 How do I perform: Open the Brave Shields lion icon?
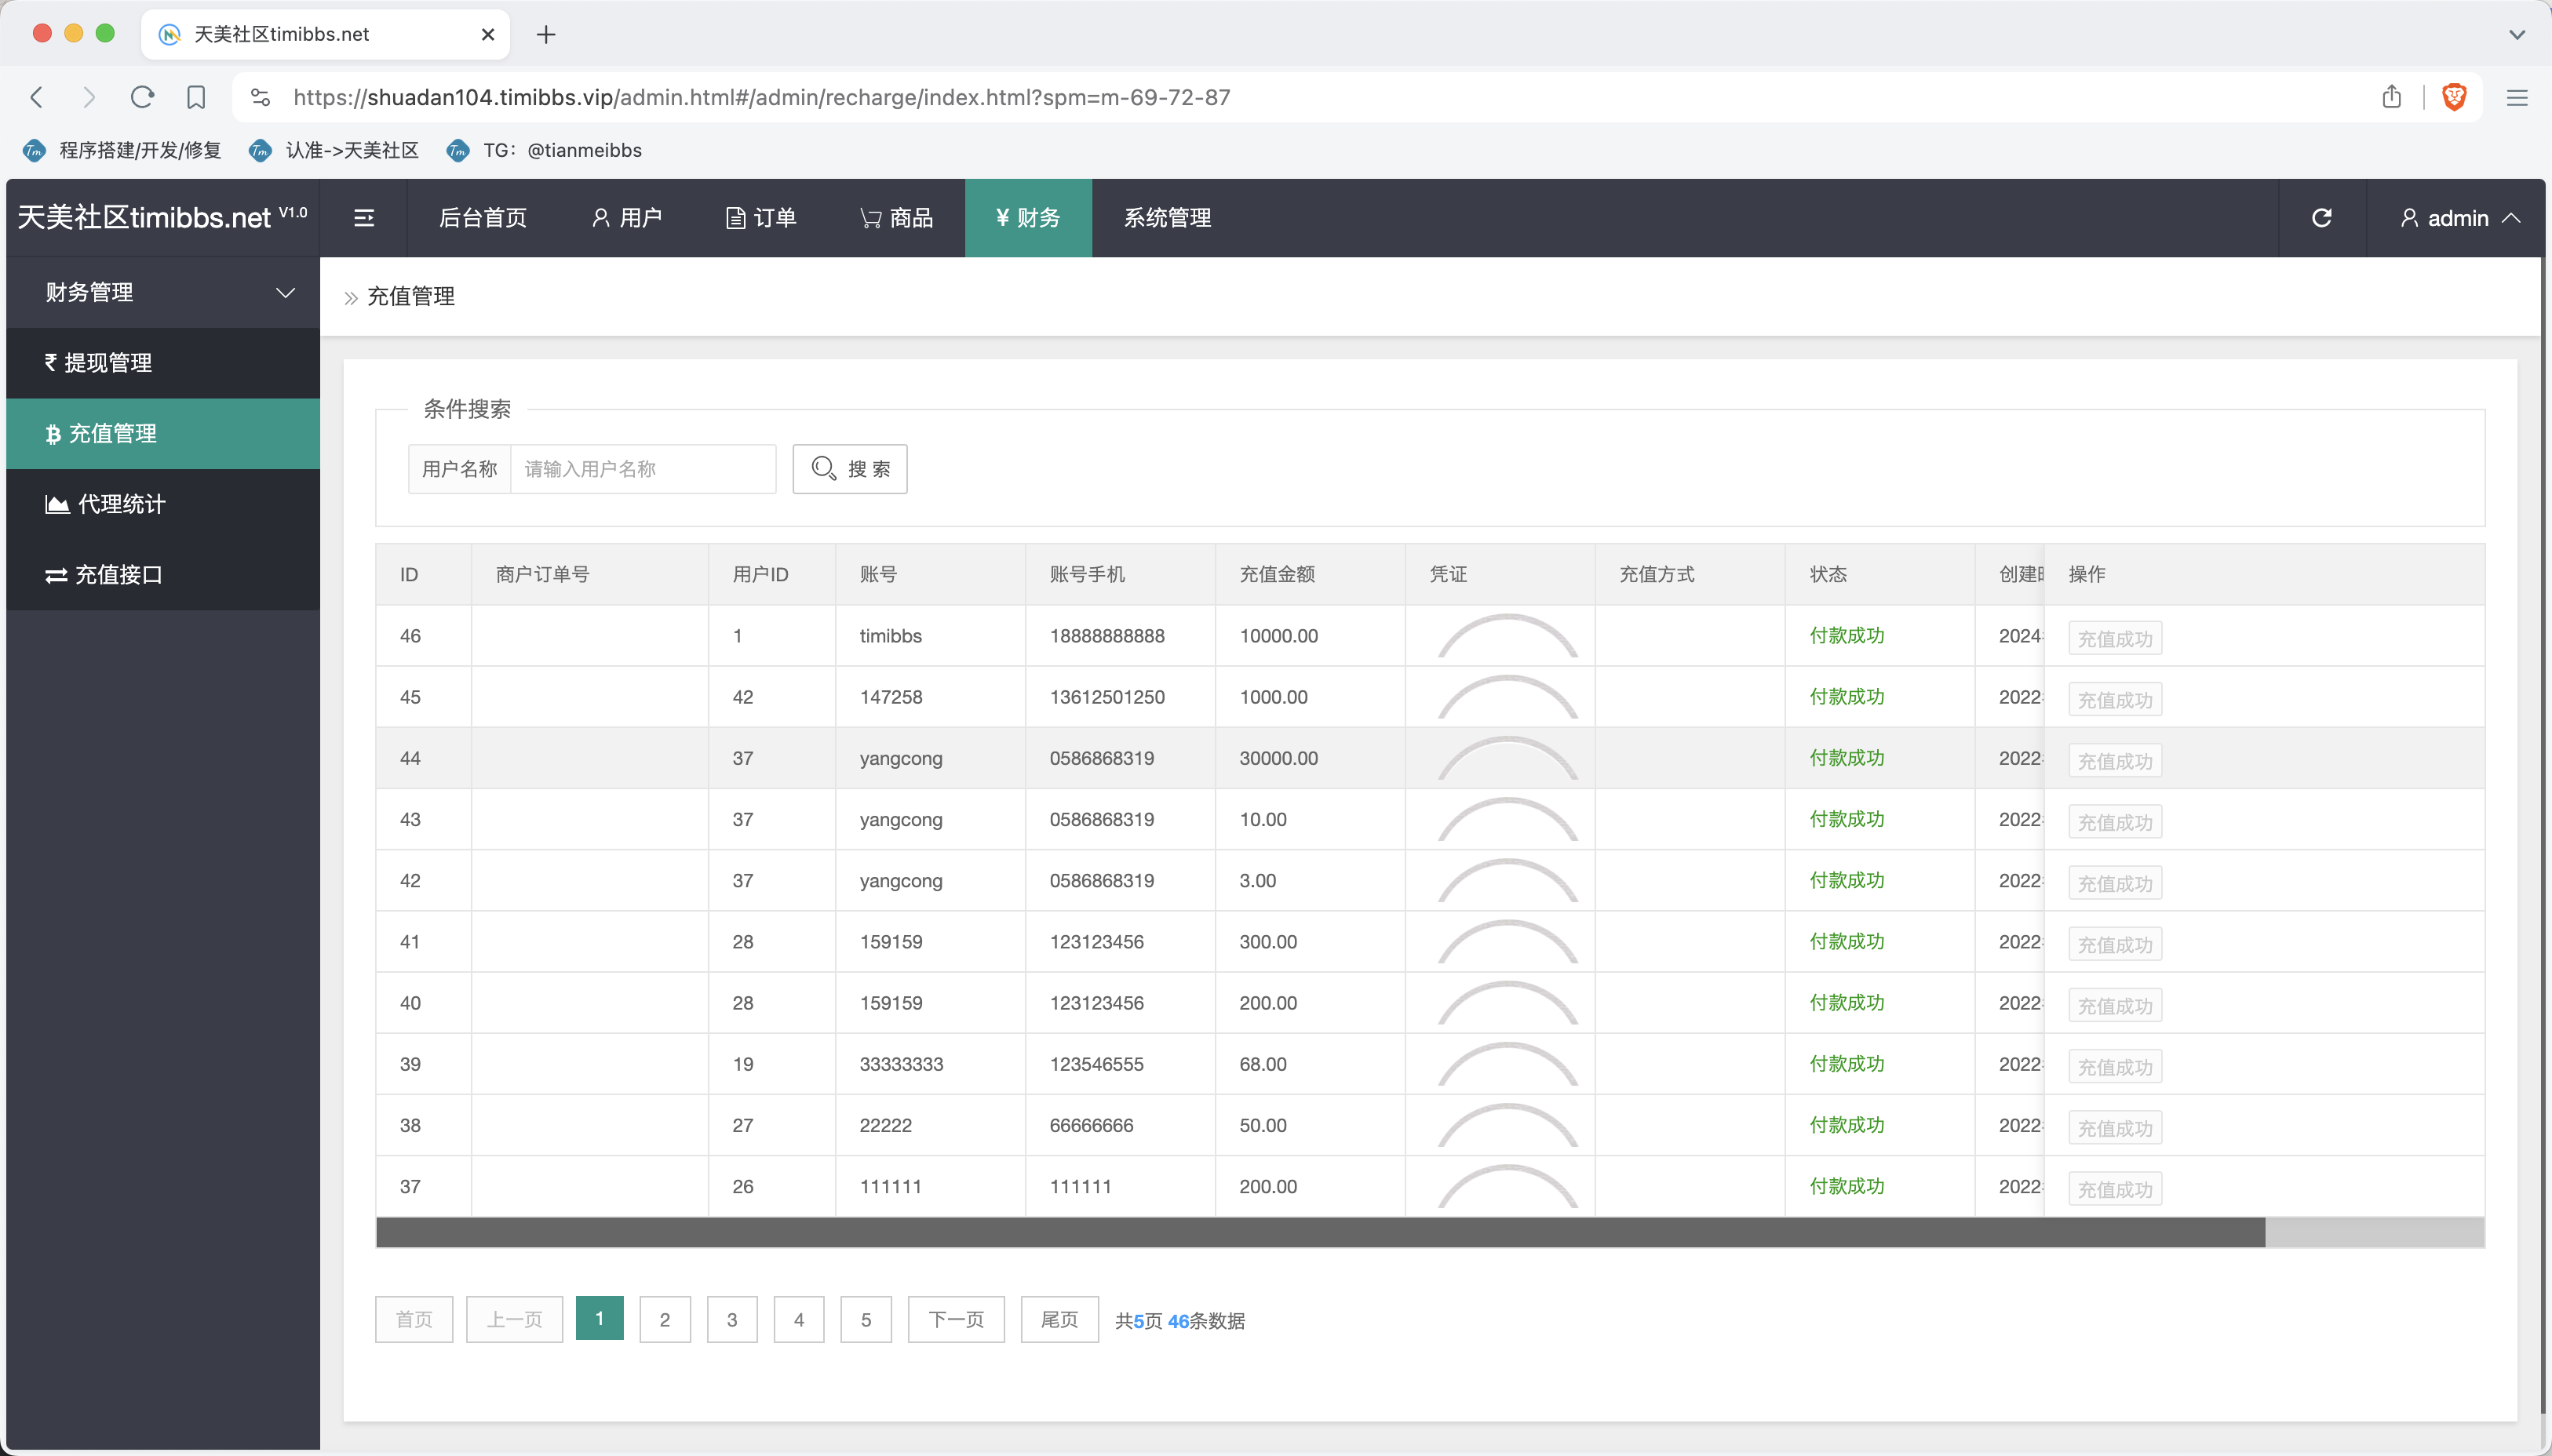tap(2454, 97)
